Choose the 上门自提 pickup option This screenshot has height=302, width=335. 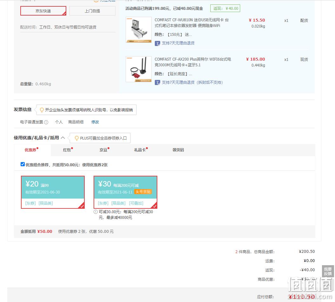pyautogui.click(x=92, y=11)
